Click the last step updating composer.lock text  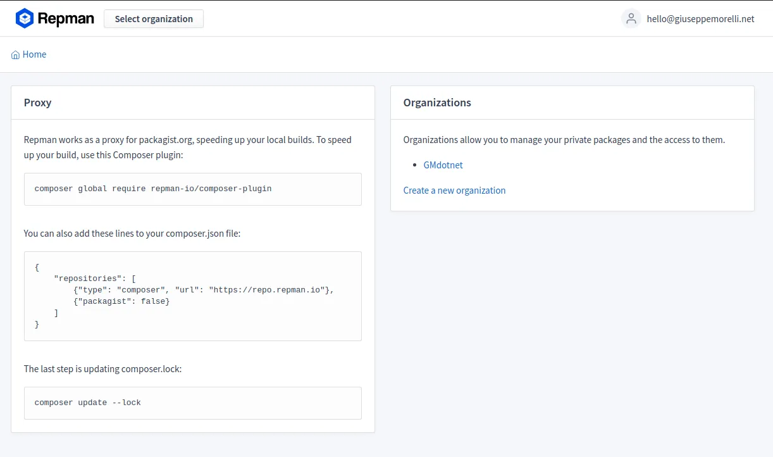tap(102, 369)
